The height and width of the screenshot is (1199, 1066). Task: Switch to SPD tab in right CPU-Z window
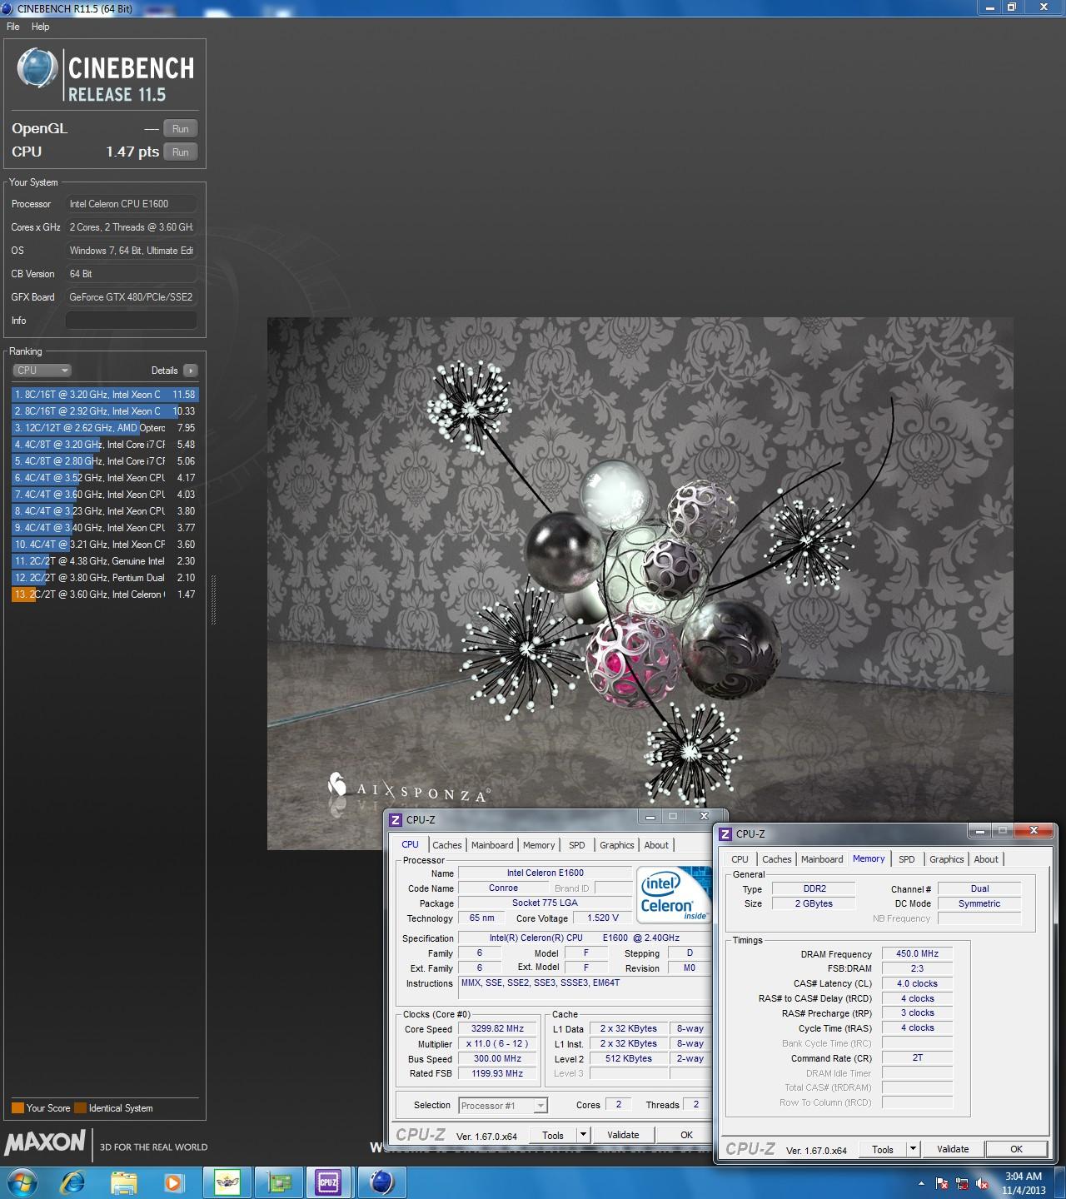907,859
